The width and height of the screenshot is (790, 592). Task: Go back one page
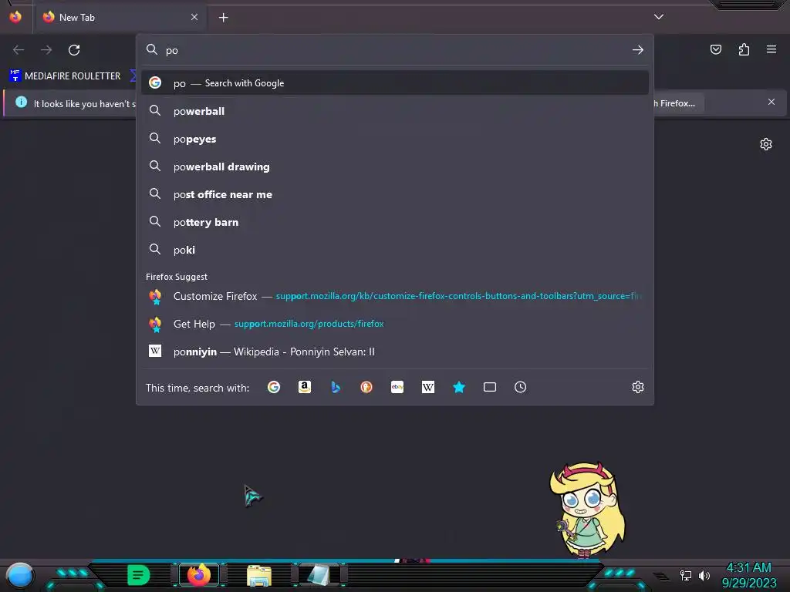coord(19,50)
